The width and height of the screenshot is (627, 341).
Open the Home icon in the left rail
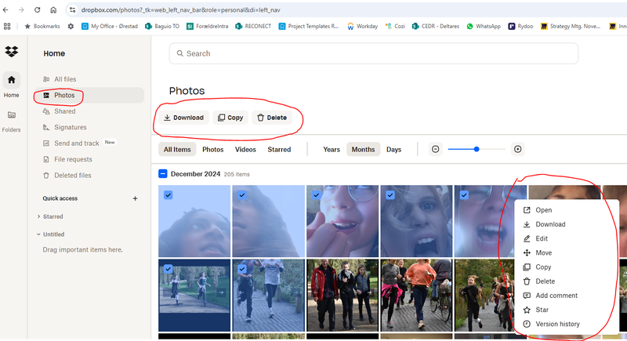click(11, 80)
